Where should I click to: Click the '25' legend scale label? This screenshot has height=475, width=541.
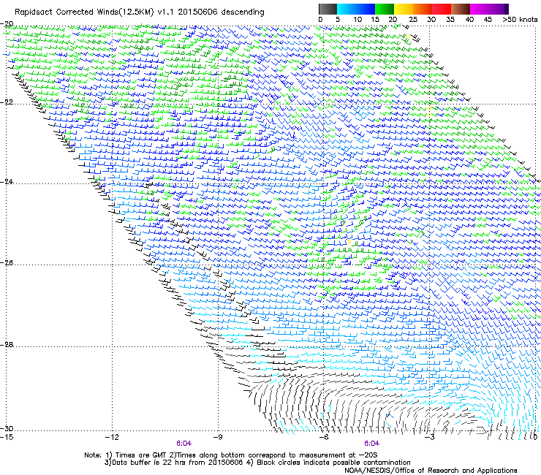(x=413, y=20)
